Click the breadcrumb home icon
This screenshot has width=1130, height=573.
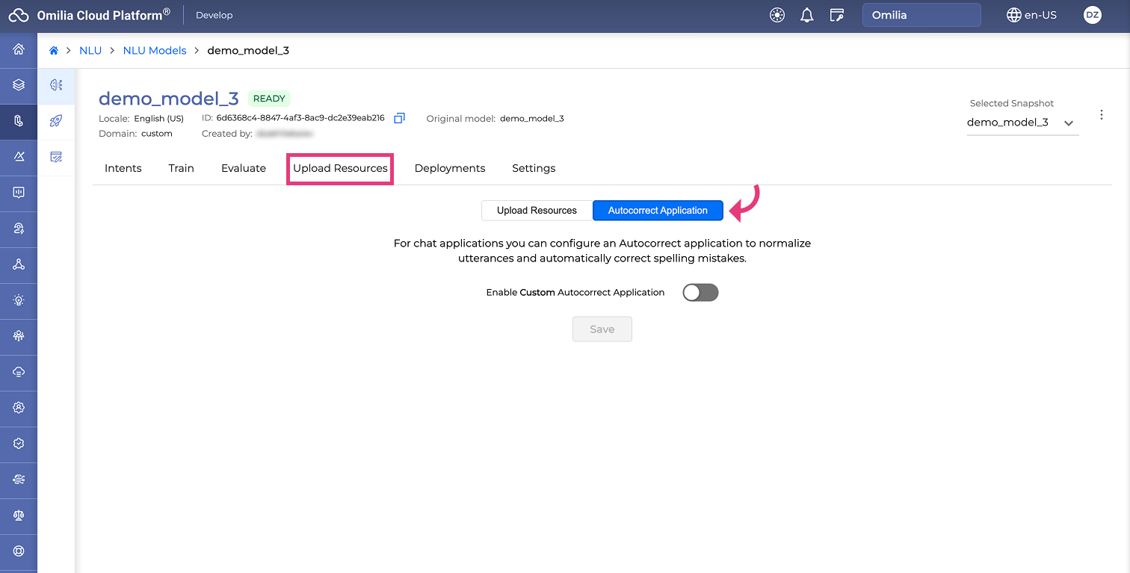tap(54, 51)
